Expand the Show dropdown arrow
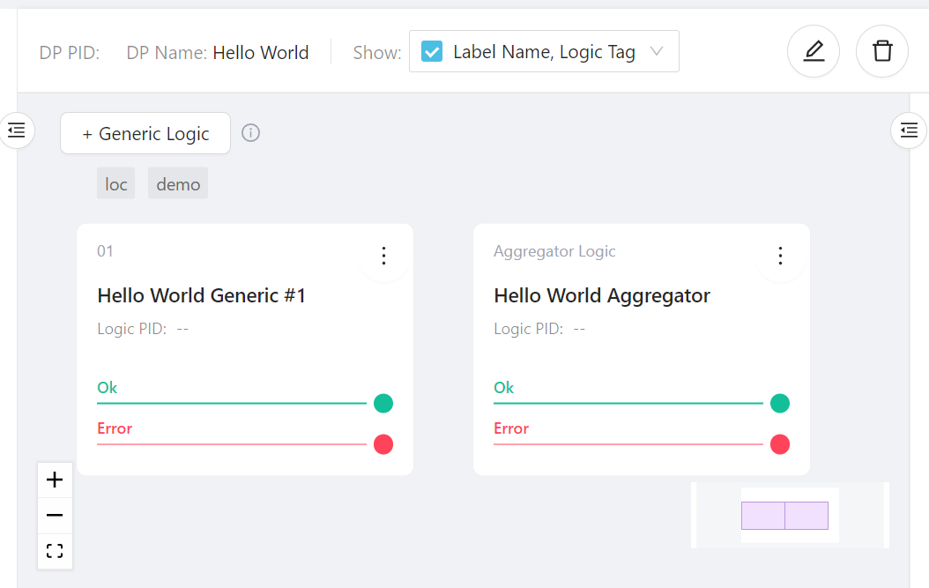This screenshot has height=588, width=929. pyautogui.click(x=656, y=51)
